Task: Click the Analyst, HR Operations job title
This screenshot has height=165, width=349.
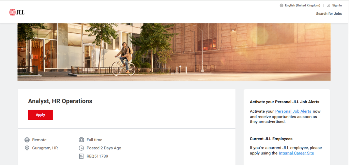Action: pyautogui.click(x=60, y=101)
